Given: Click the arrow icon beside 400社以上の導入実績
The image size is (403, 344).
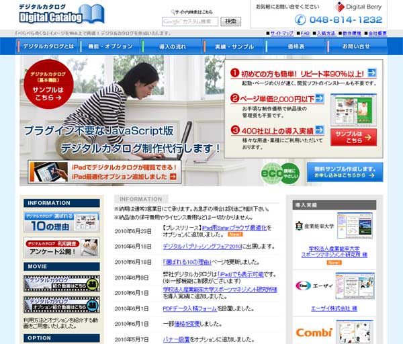Looking at the screenshot, I should pos(320,130).
